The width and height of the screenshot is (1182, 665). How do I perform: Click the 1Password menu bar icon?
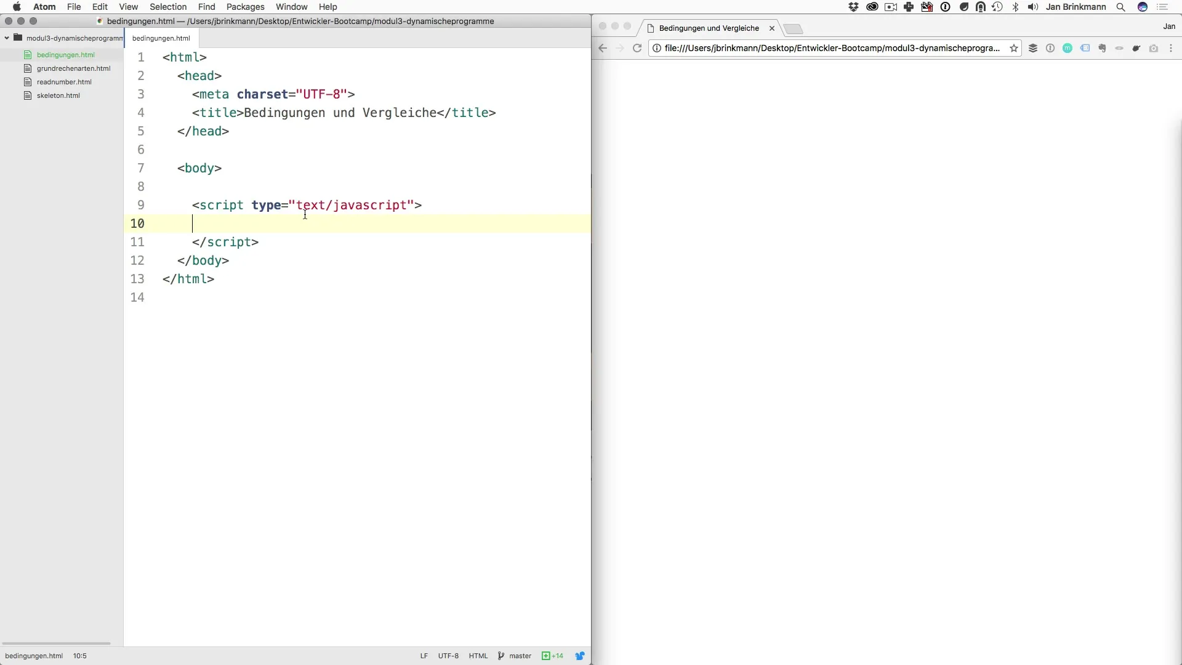click(946, 7)
